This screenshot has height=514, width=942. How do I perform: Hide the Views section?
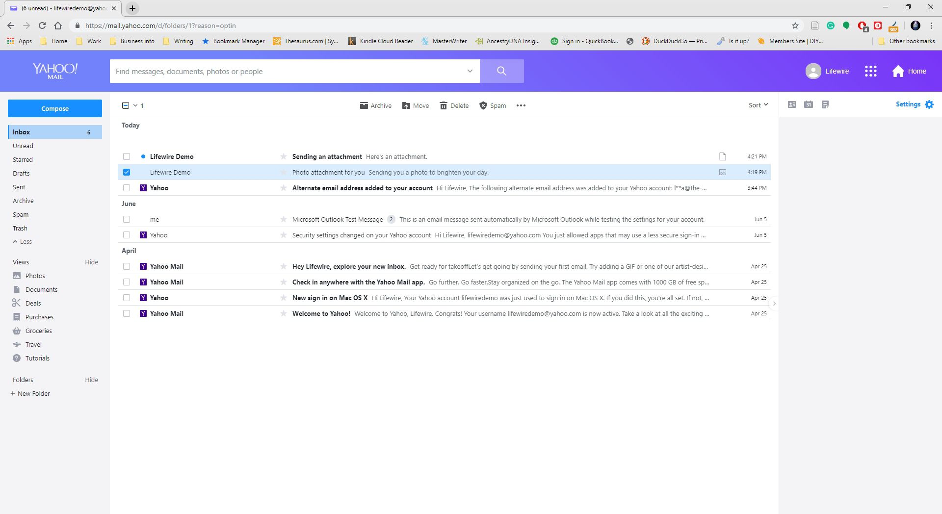pos(91,262)
